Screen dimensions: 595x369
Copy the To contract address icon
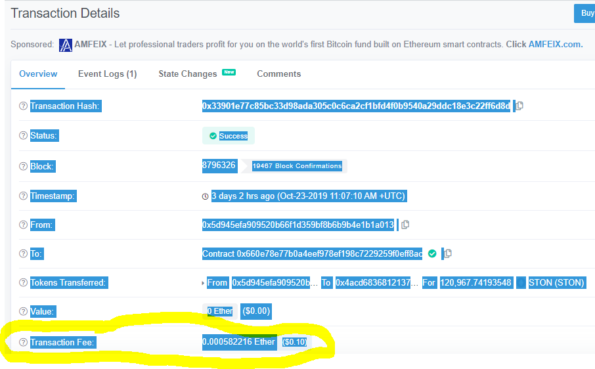[x=448, y=253]
